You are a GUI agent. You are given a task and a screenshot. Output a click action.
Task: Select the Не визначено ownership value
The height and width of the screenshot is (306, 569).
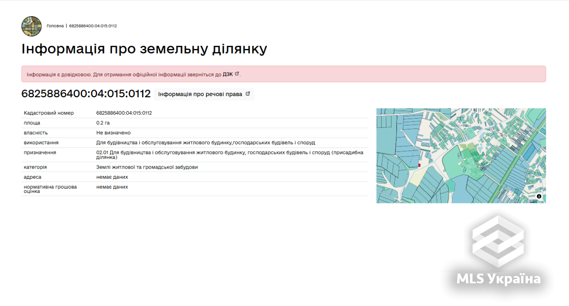pyautogui.click(x=113, y=133)
